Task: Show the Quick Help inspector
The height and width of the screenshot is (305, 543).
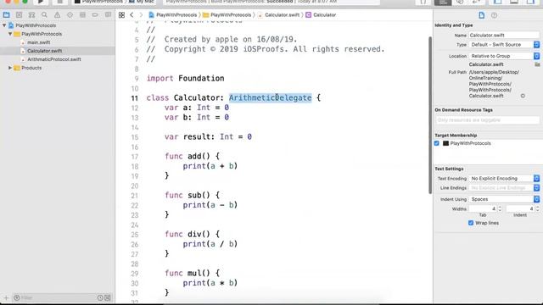Action: tap(494, 15)
